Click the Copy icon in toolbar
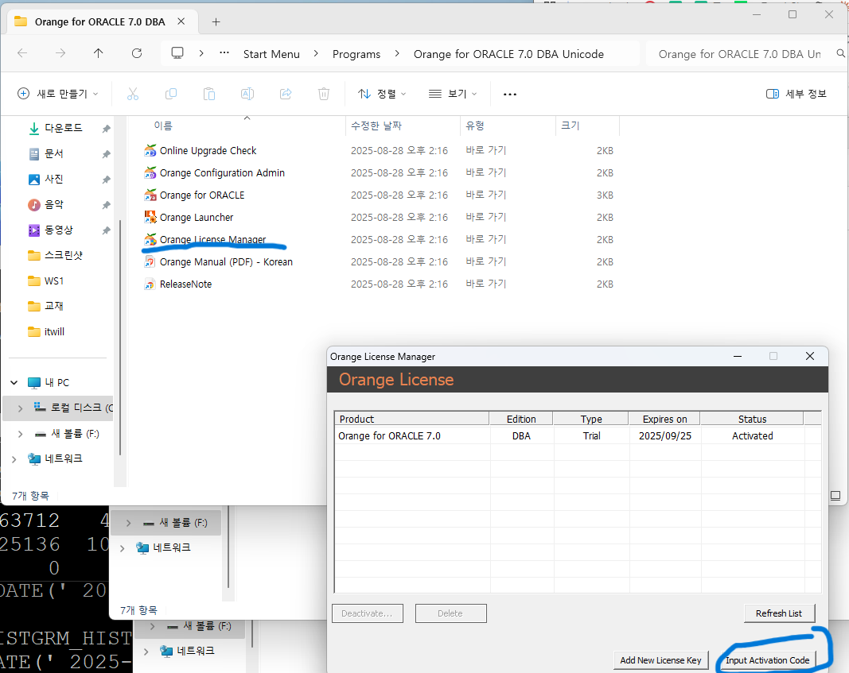849x673 pixels. pyautogui.click(x=170, y=94)
